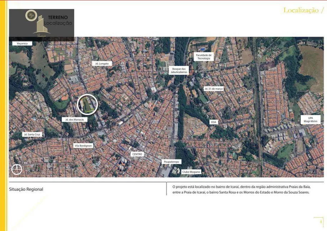Select the Faculdade de Tecnologia label

pyautogui.click(x=204, y=57)
